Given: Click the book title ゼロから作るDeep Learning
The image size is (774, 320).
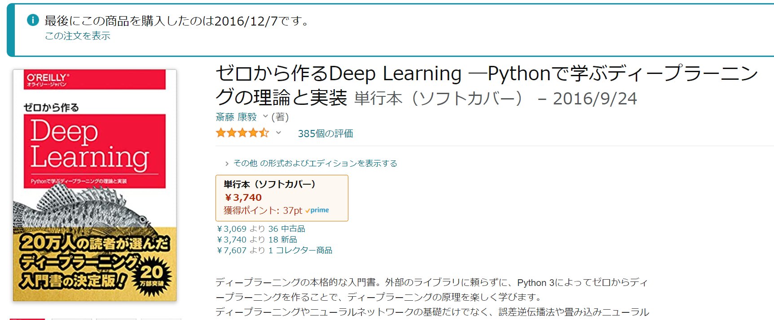Looking at the screenshot, I should click(487, 85).
